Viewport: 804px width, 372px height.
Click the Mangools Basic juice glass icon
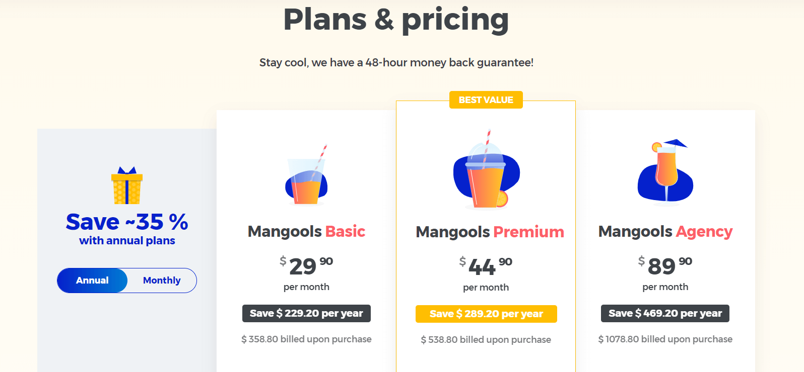(306, 175)
